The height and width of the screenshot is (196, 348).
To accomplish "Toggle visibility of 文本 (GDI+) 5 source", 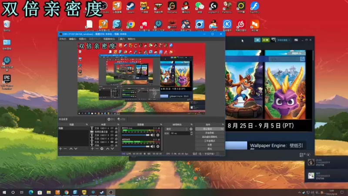I will [112, 135].
